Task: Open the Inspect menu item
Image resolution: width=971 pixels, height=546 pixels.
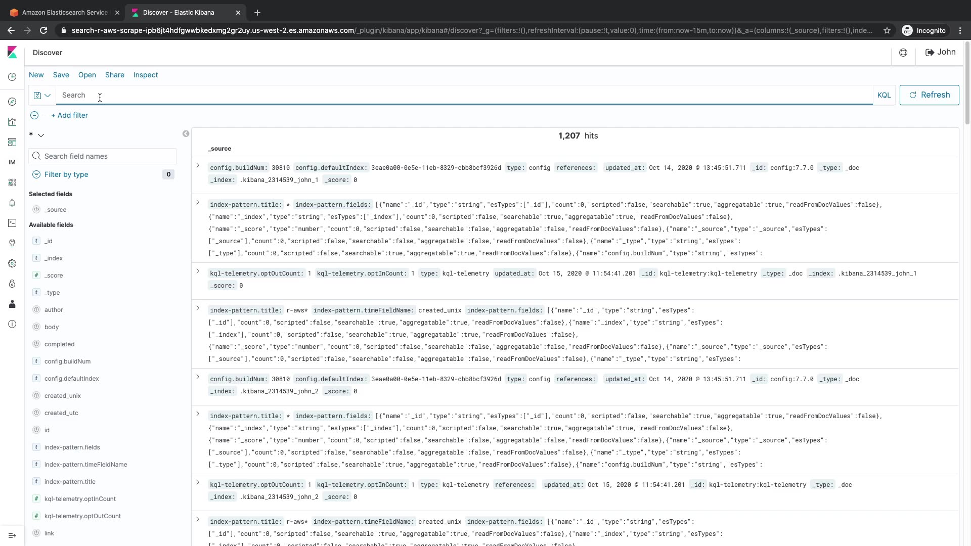Action: (146, 75)
